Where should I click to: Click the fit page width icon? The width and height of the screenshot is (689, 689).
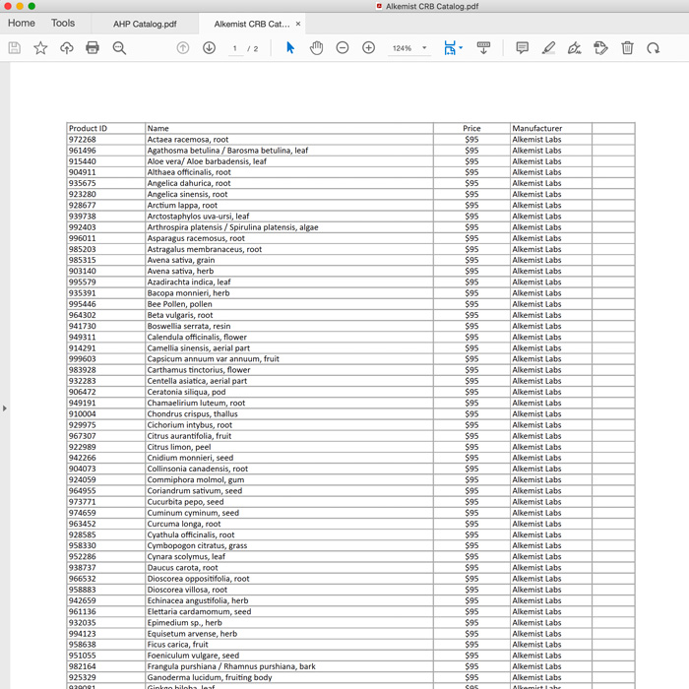(x=450, y=48)
